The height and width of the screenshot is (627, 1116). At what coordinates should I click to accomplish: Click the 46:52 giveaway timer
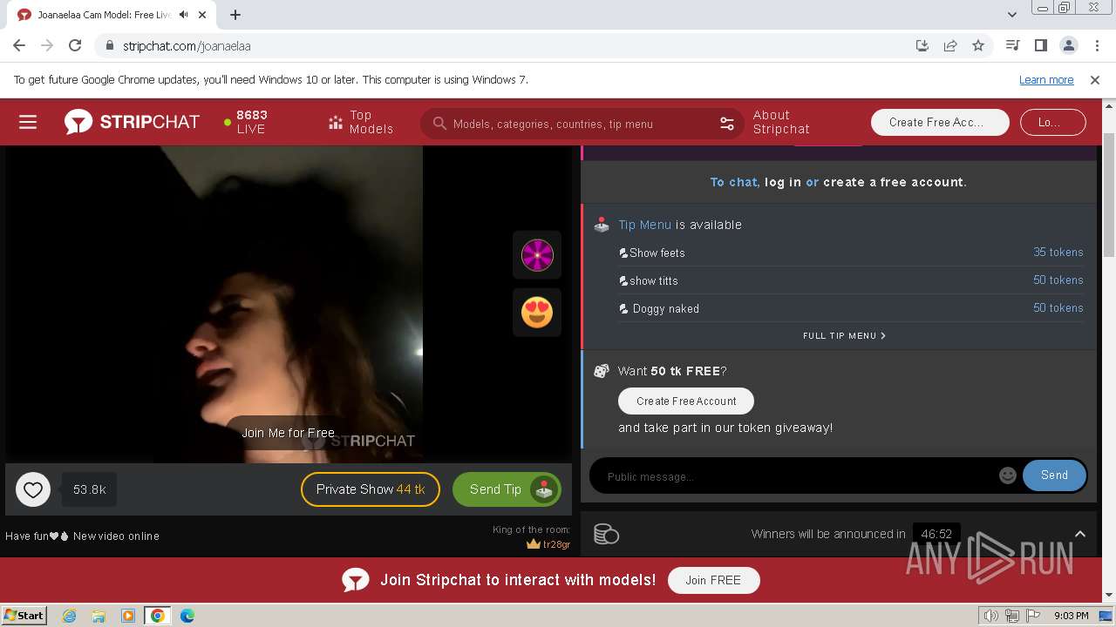pyautogui.click(x=936, y=534)
